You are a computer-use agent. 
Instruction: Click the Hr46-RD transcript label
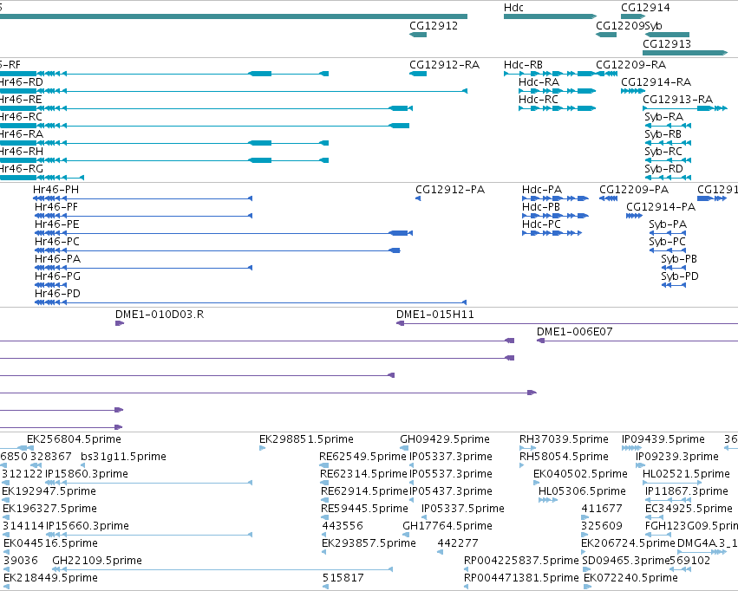(x=22, y=82)
